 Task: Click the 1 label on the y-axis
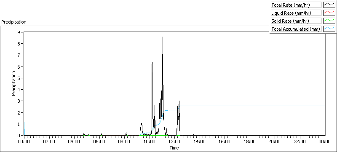point(19,124)
